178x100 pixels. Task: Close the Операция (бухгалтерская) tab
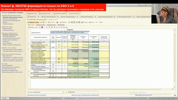95,17
